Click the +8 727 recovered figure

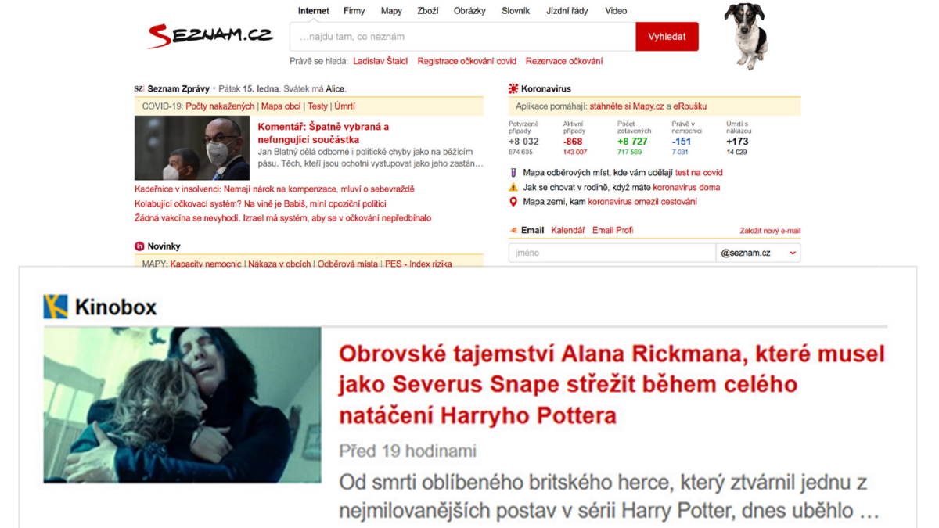[632, 142]
